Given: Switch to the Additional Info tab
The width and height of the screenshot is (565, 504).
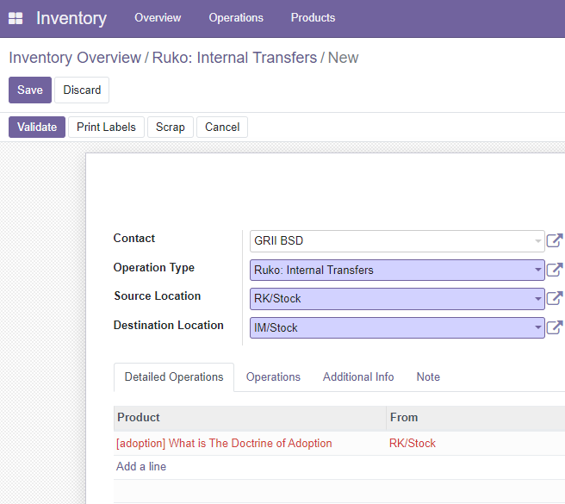Looking at the screenshot, I should (358, 376).
